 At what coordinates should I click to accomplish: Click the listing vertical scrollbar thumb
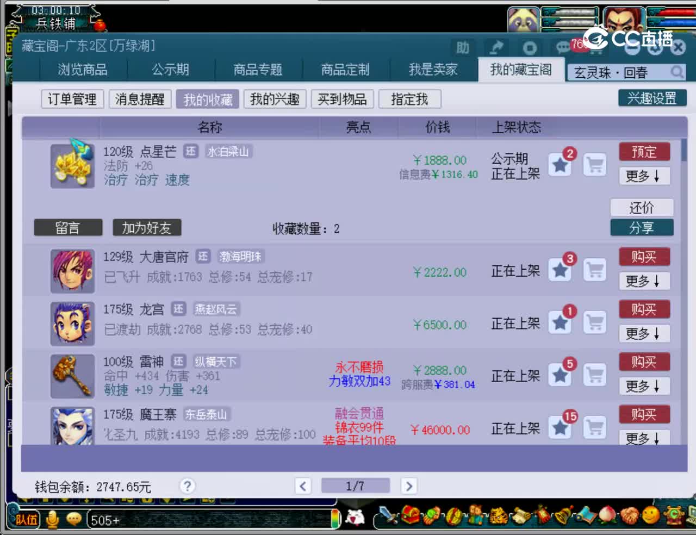tap(683, 150)
